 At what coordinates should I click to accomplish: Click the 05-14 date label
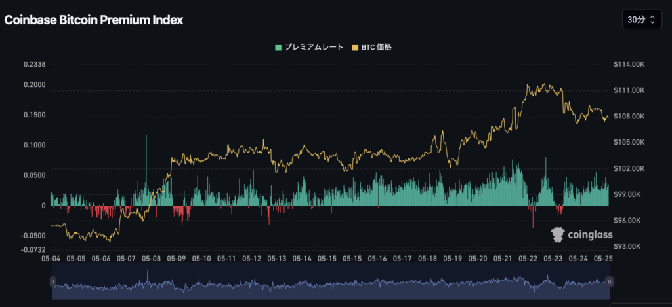point(302,259)
